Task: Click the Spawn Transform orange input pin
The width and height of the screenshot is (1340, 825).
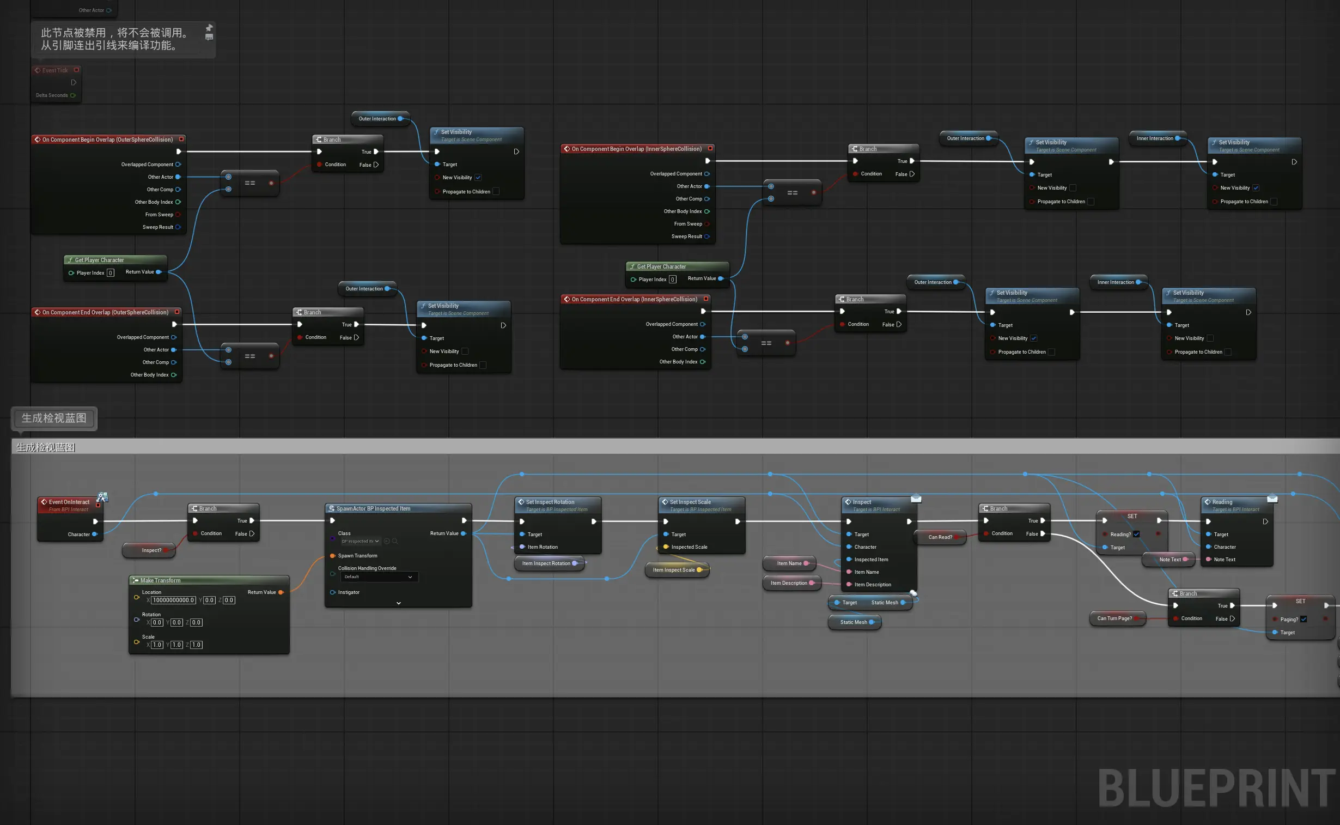Action: coord(333,555)
